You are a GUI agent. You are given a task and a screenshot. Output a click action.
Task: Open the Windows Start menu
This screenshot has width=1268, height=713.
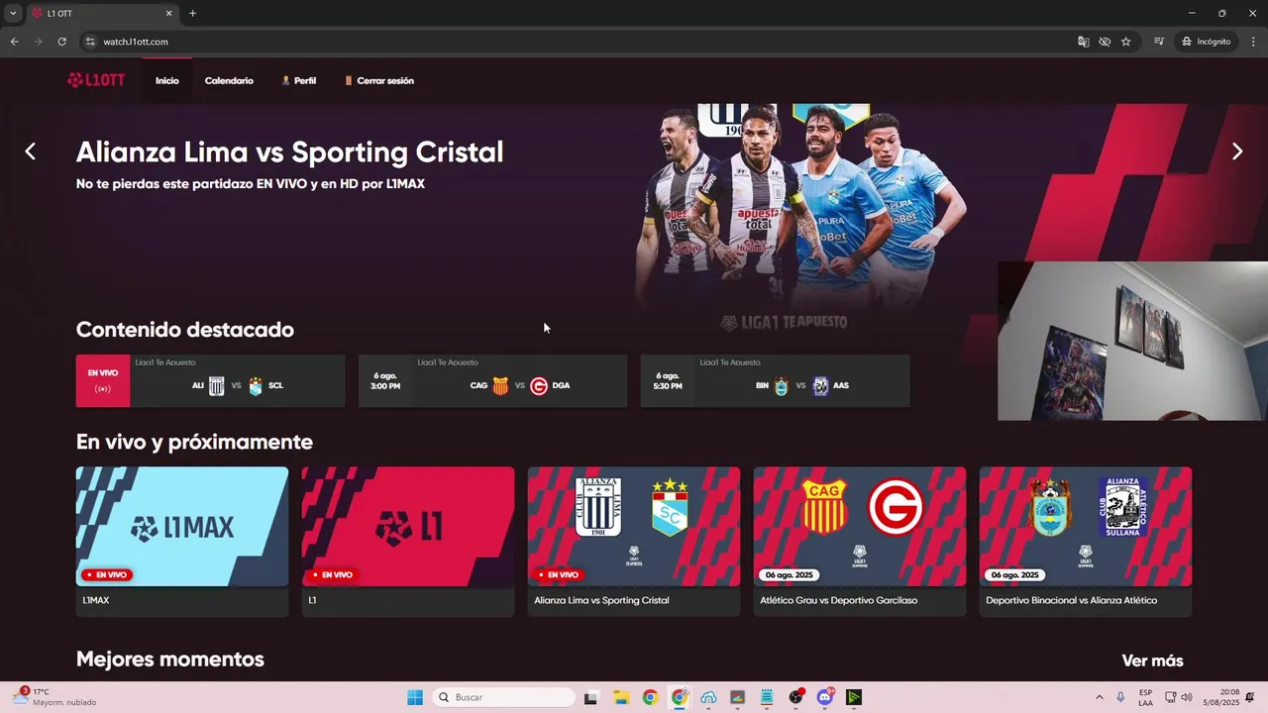(x=415, y=697)
